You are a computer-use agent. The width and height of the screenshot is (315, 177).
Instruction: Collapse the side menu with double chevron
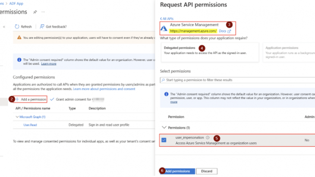(4, 27)
